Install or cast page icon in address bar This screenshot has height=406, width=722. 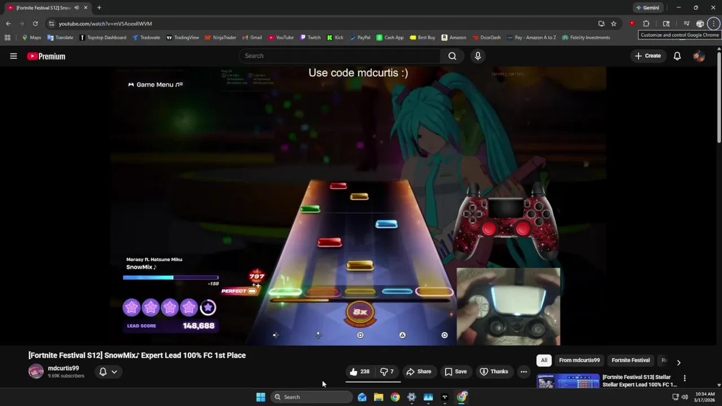pyautogui.click(x=601, y=24)
